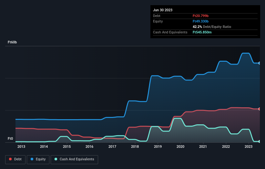The width and height of the screenshot is (265, 169).
Task: Click the 2018 x-axis label
Action: click(x=135, y=147)
